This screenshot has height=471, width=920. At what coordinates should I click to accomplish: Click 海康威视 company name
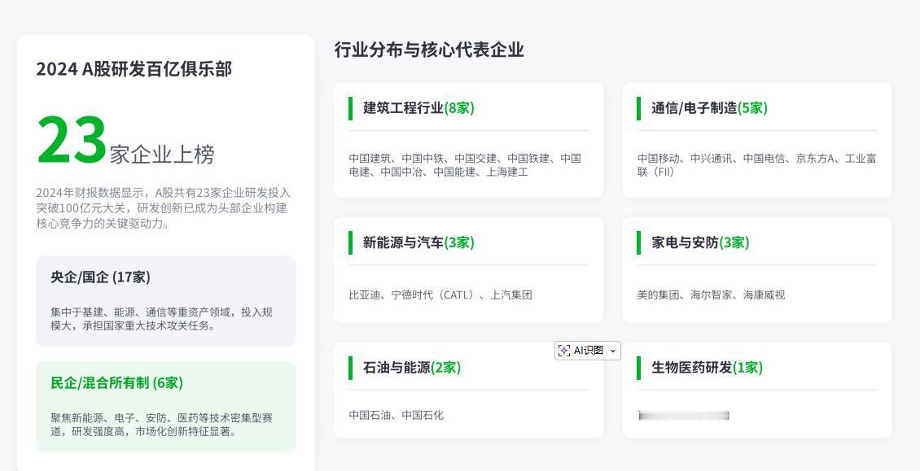(764, 294)
